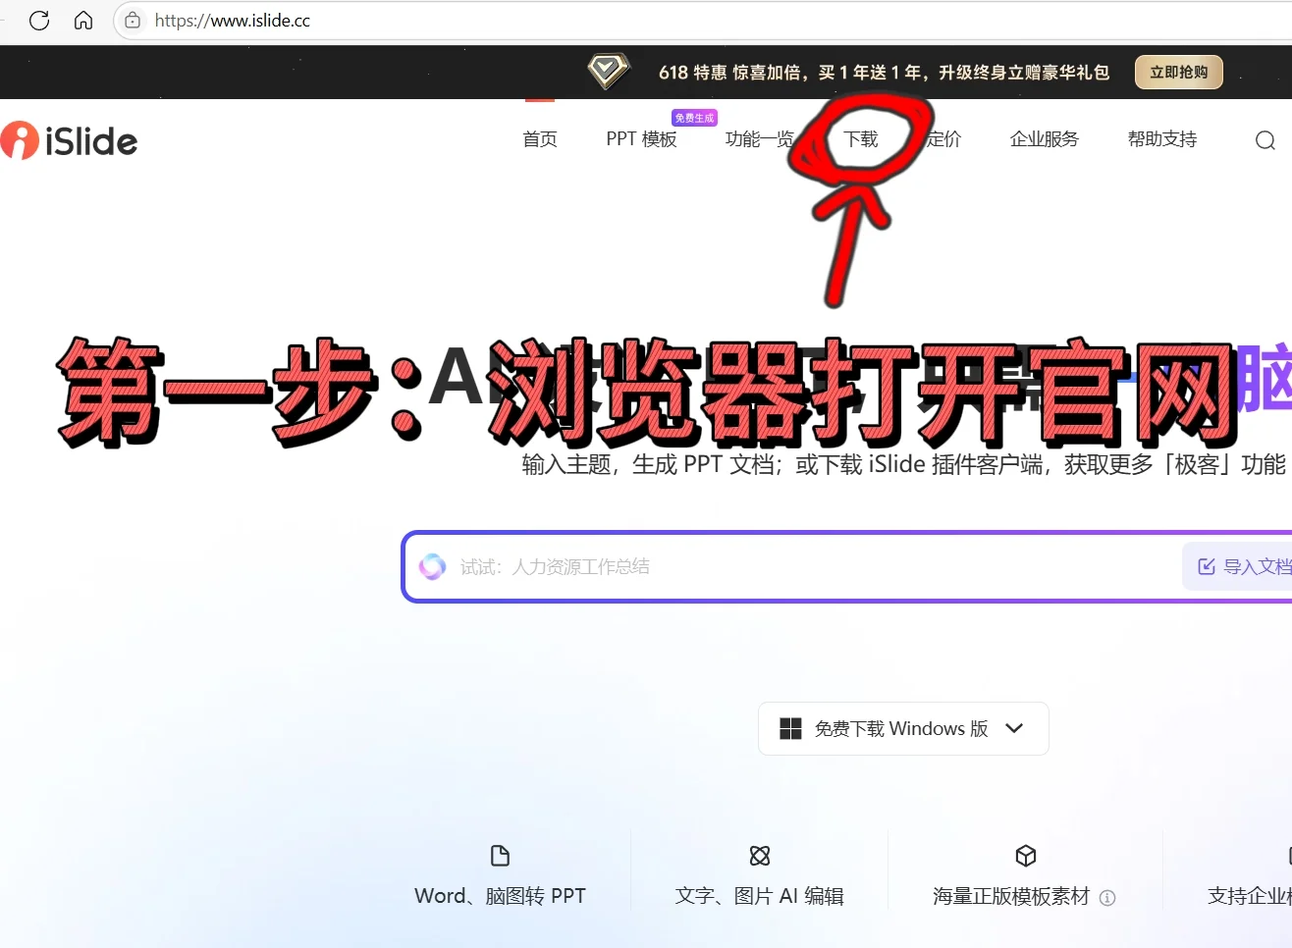This screenshot has width=1292, height=948.
Task: Expand the 免费下载 Windows 版 dropdown arrow
Action: 1014,728
